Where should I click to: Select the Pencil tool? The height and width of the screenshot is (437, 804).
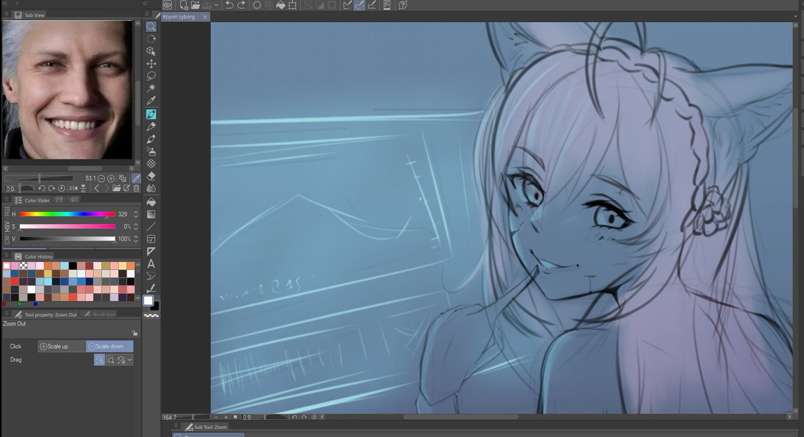pyautogui.click(x=151, y=126)
